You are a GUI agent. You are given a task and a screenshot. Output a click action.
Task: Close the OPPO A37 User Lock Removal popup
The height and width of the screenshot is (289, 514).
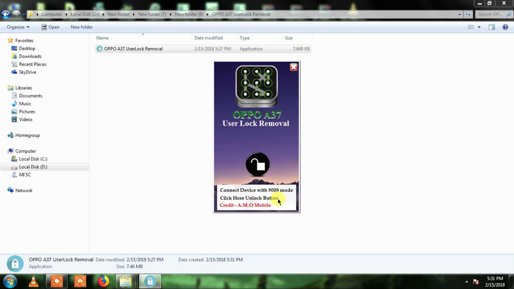pos(294,67)
